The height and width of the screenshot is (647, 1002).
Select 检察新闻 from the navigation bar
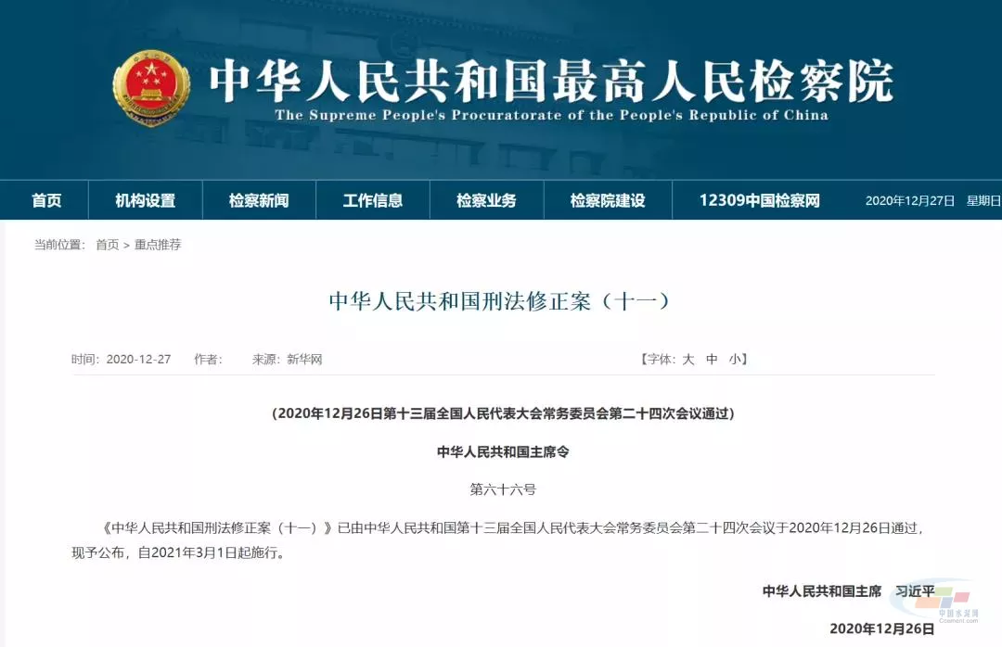point(258,199)
